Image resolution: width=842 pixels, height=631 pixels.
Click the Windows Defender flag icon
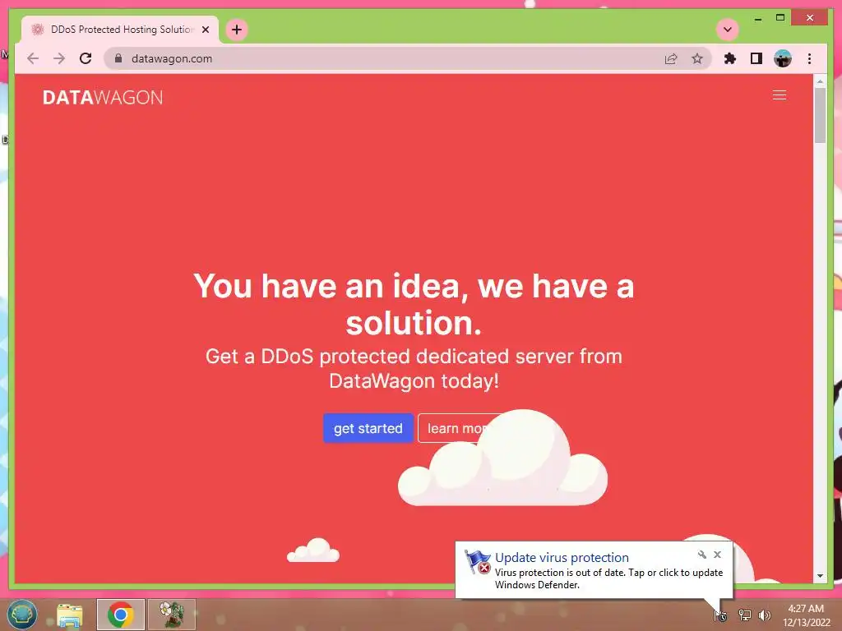pyautogui.click(x=478, y=562)
